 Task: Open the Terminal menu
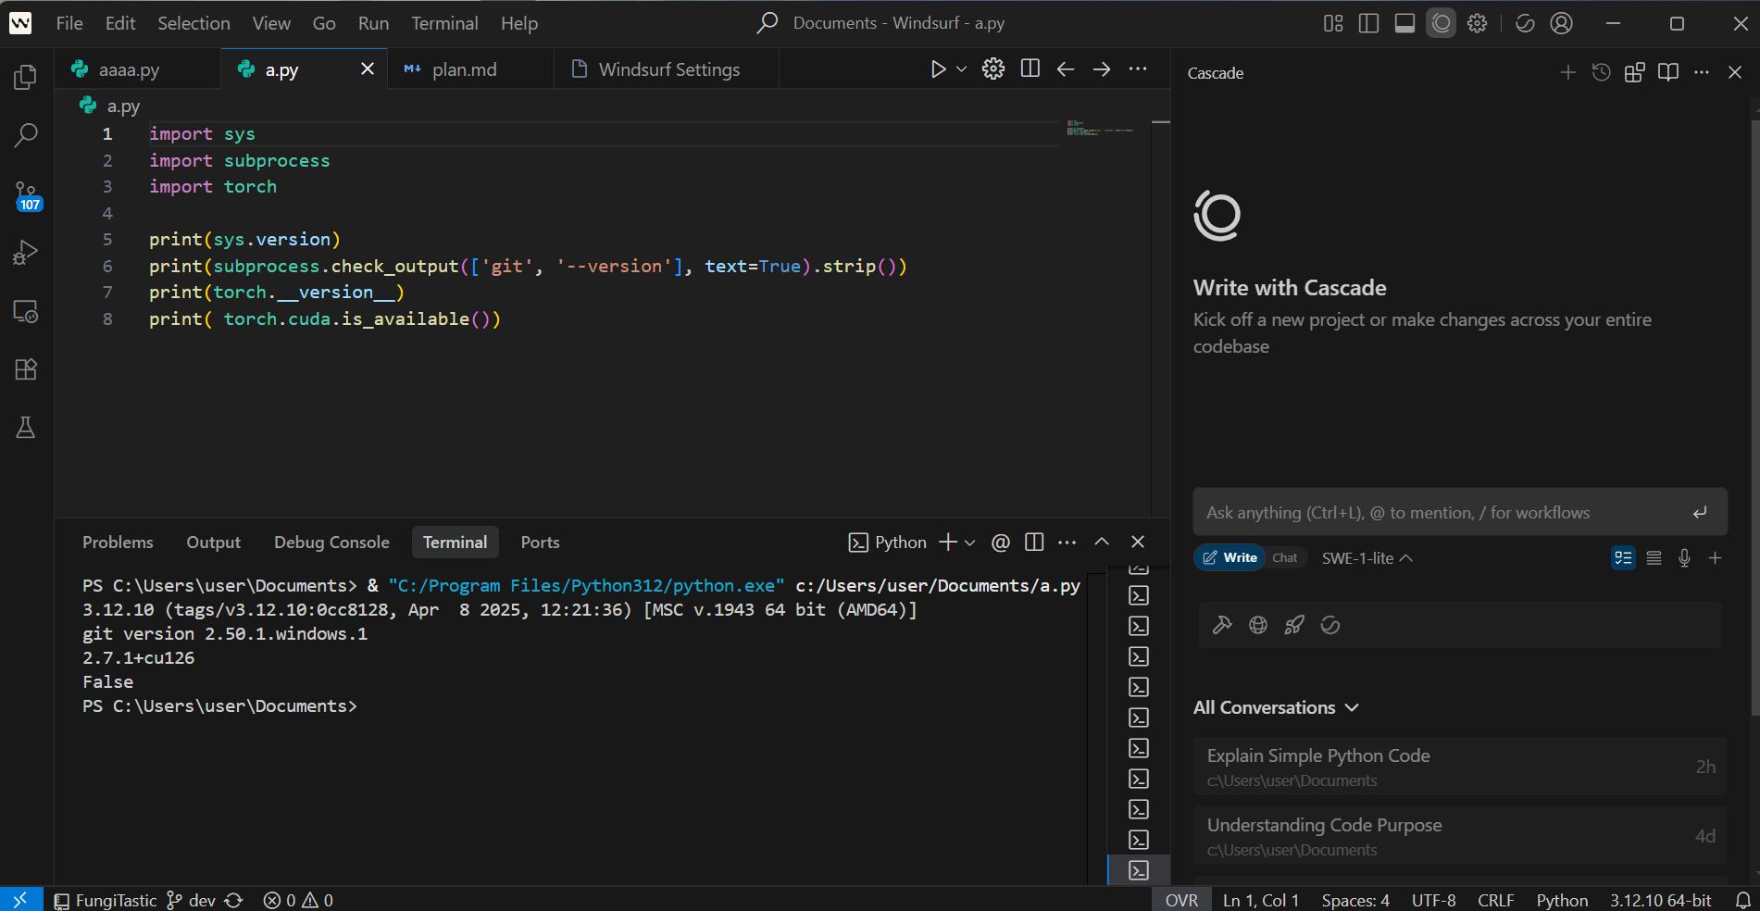coord(444,23)
